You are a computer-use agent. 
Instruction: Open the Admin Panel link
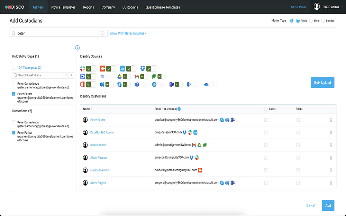[x=298, y=7]
